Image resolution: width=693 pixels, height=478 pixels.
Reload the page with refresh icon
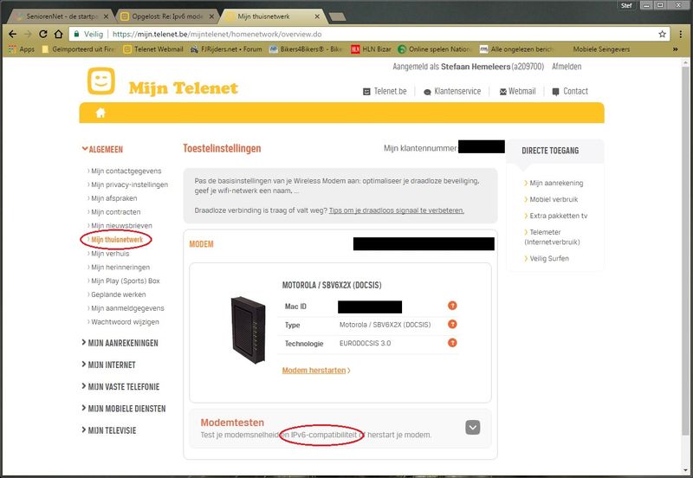click(42, 34)
